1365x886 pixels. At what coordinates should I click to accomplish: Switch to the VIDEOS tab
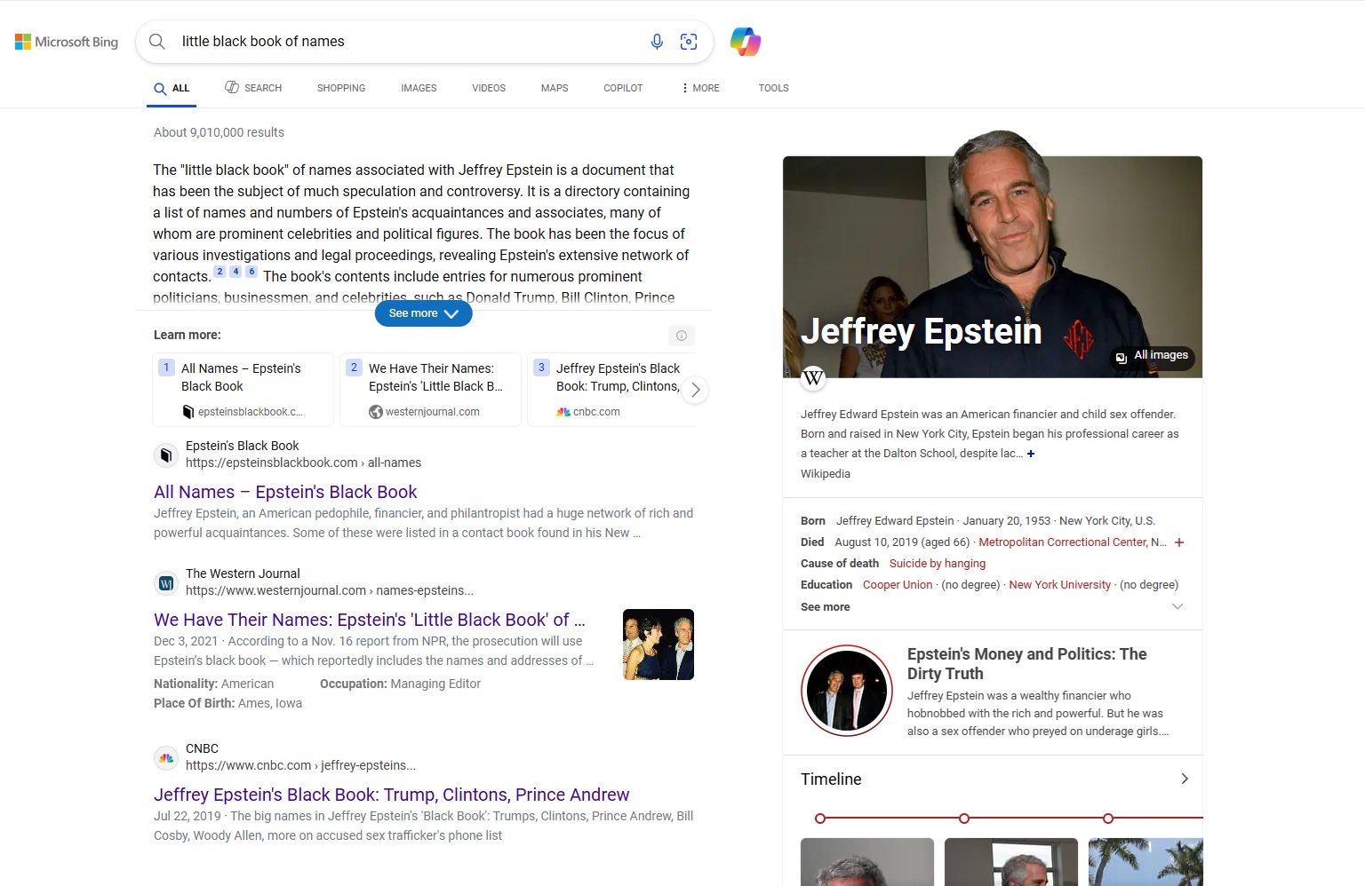coord(489,88)
